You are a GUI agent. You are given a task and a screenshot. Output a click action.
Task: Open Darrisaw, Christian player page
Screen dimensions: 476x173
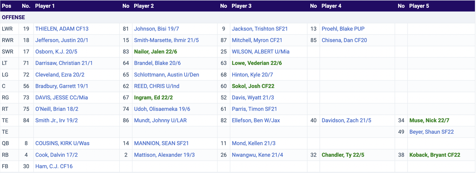click(64, 63)
